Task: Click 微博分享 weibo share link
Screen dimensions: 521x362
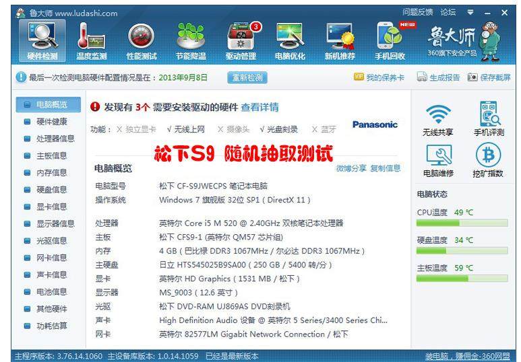Action: point(351,168)
